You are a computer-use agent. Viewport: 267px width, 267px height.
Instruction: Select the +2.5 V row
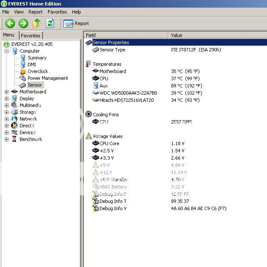click(176, 151)
